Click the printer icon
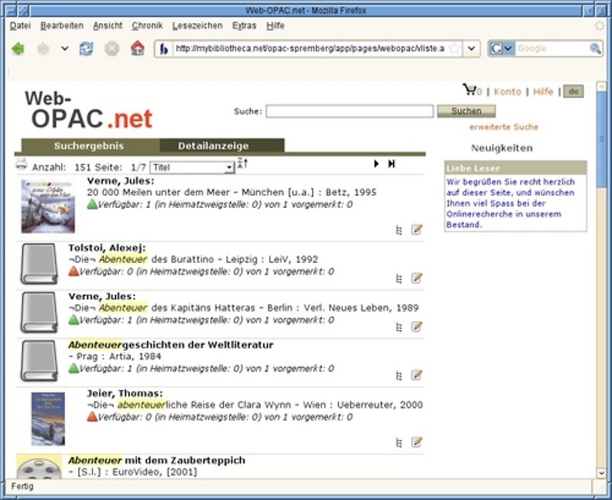612x500 pixels. [x=21, y=164]
